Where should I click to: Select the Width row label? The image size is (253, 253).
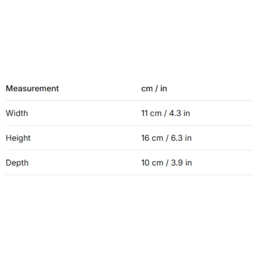click(17, 113)
